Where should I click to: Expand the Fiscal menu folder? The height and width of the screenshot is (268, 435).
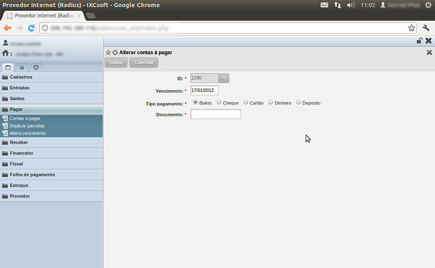tap(51, 164)
